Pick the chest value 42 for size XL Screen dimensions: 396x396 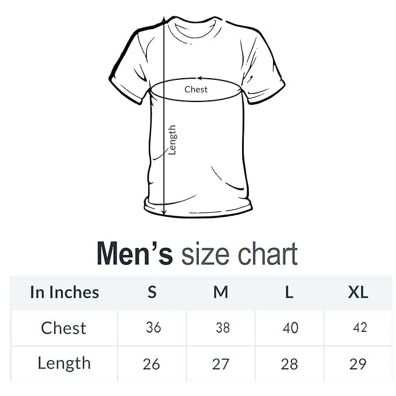click(360, 328)
